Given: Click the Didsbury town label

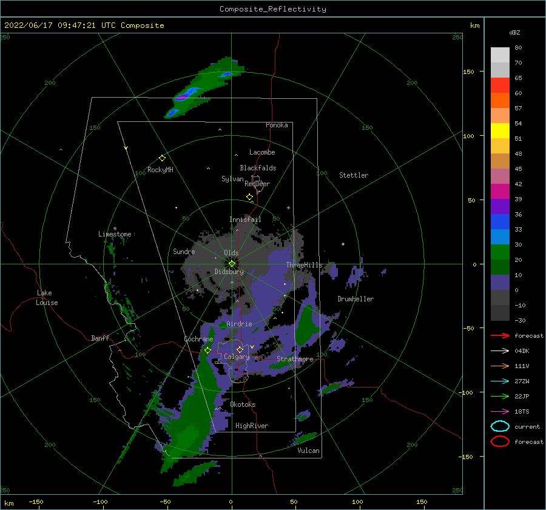Looking at the screenshot, I should click(x=229, y=272).
